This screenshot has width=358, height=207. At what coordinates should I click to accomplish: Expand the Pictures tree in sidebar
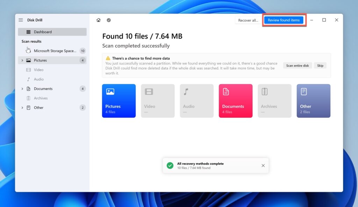point(22,60)
